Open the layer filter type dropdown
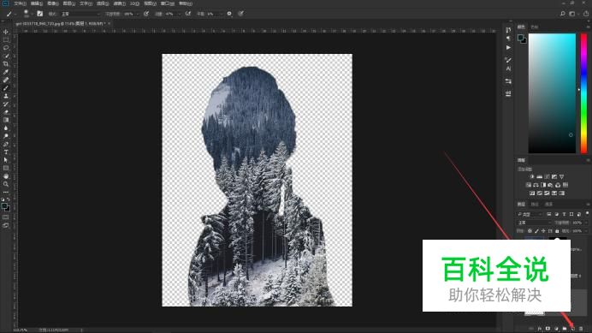This screenshot has width=592, height=333. point(530,214)
